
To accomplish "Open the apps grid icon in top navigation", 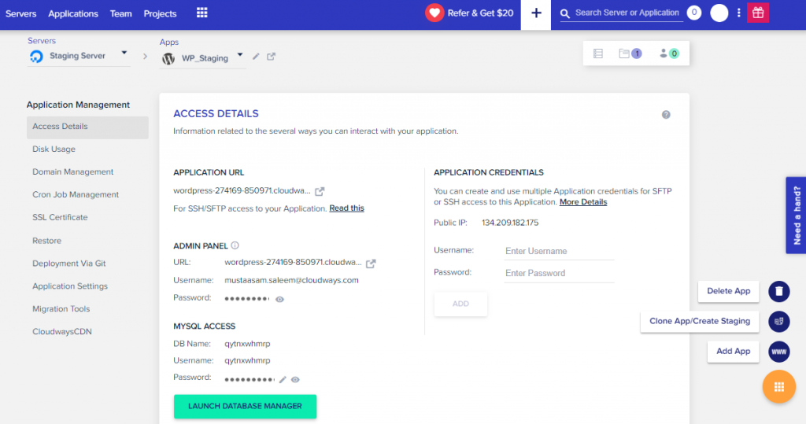I will tap(202, 13).
